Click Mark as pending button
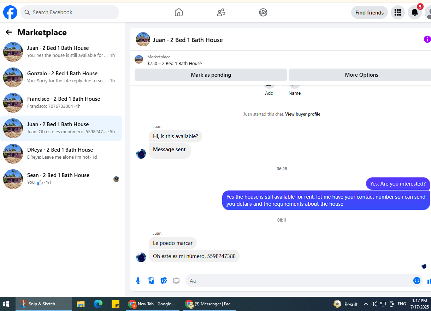431x311 pixels. point(211,75)
